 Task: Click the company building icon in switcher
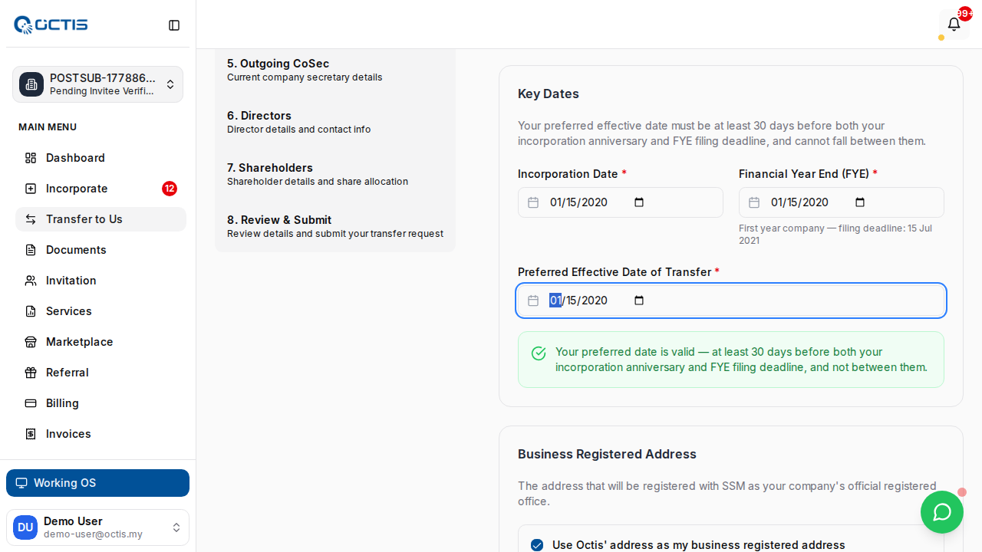click(31, 84)
